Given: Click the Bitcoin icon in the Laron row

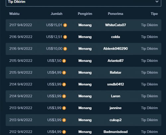Looking at the screenshot, I should (x=64, y=96).
